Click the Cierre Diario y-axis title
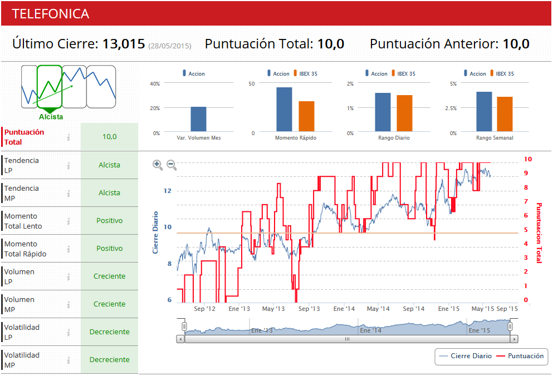This screenshot has width=553, height=376. pyautogui.click(x=155, y=232)
